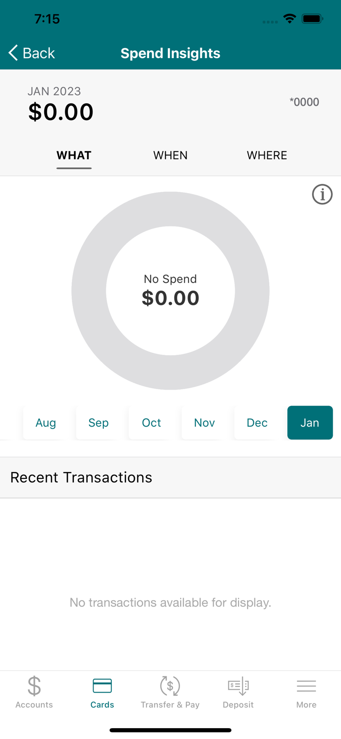This screenshot has height=739, width=341.
Task: Tap Back to leave Spend Insights
Action: (31, 53)
